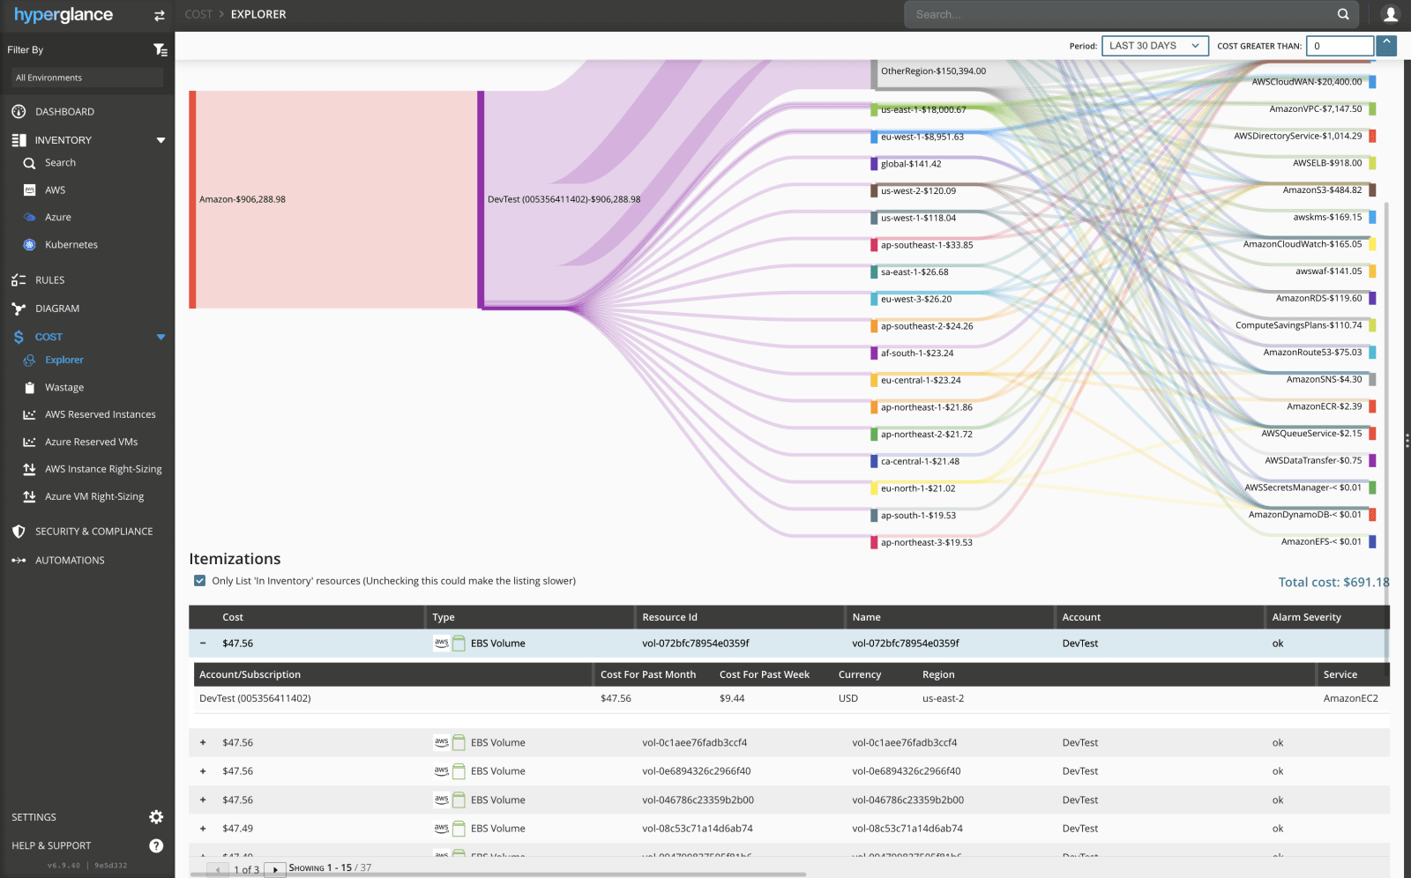Click the swap arrows icon beside hyperglance logo
The image size is (1411, 878).
(x=159, y=15)
